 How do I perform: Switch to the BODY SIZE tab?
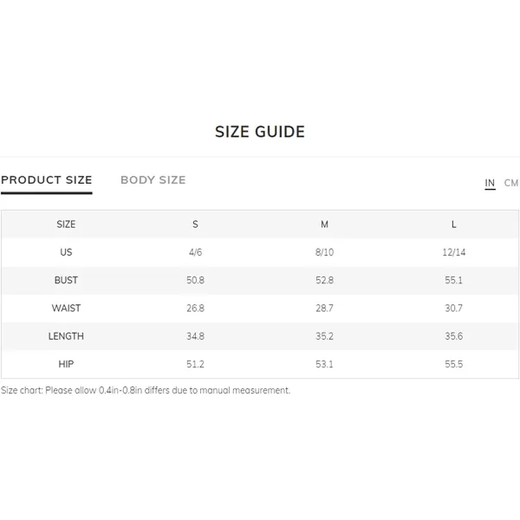pos(153,180)
